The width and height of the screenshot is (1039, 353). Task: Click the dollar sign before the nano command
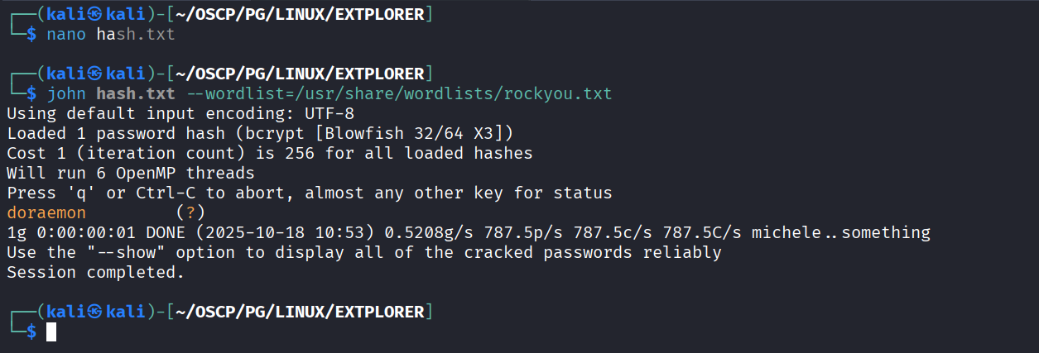coord(31,34)
